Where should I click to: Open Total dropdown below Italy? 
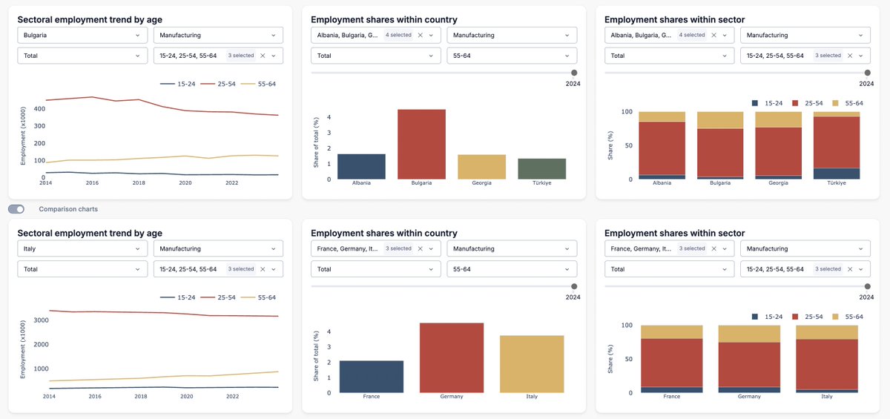coord(82,269)
